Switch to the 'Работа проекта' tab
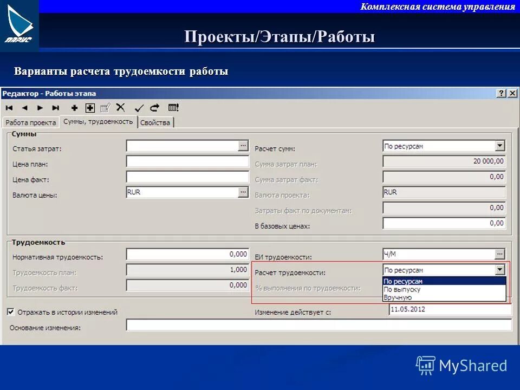The image size is (520, 390). [x=30, y=122]
